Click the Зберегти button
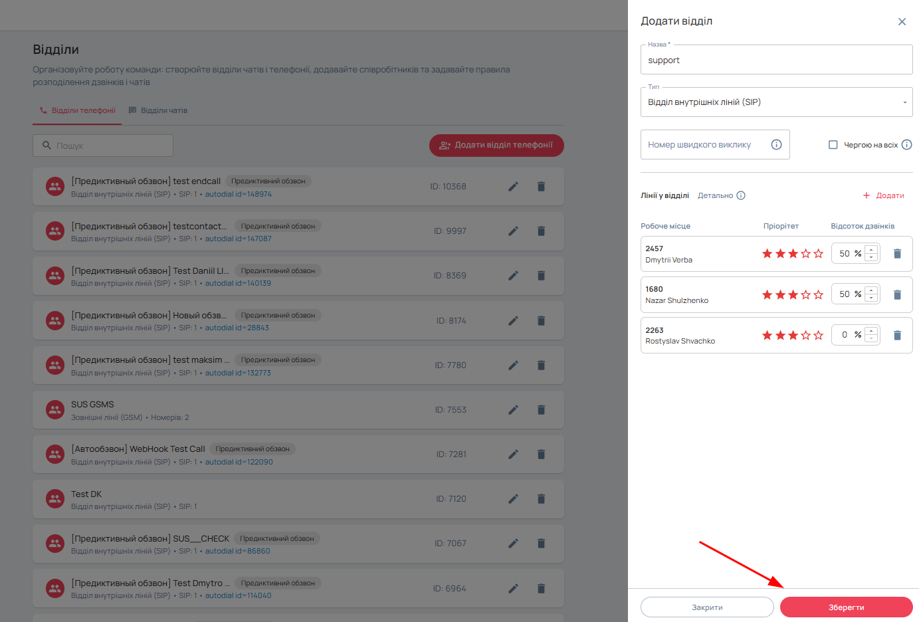 point(846,607)
